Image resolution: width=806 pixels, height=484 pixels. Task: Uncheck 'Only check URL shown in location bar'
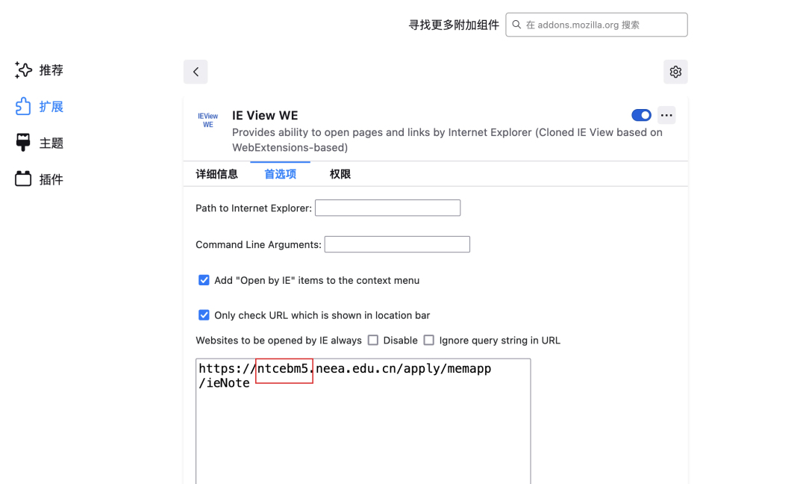click(204, 315)
